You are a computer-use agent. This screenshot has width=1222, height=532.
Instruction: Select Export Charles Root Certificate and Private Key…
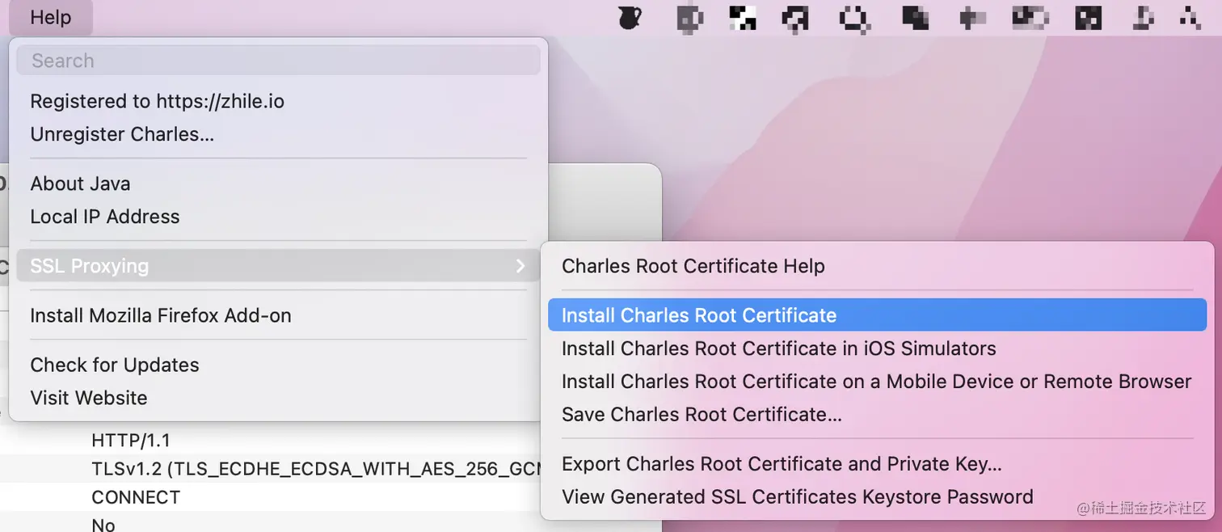point(877,464)
